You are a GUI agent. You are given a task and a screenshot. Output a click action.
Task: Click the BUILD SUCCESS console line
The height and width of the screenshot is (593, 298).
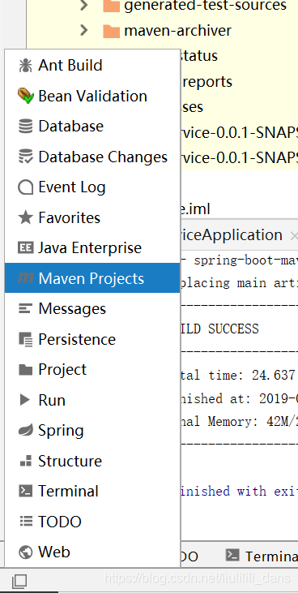[220, 329]
